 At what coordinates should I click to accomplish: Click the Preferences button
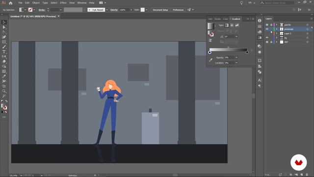[x=178, y=10]
